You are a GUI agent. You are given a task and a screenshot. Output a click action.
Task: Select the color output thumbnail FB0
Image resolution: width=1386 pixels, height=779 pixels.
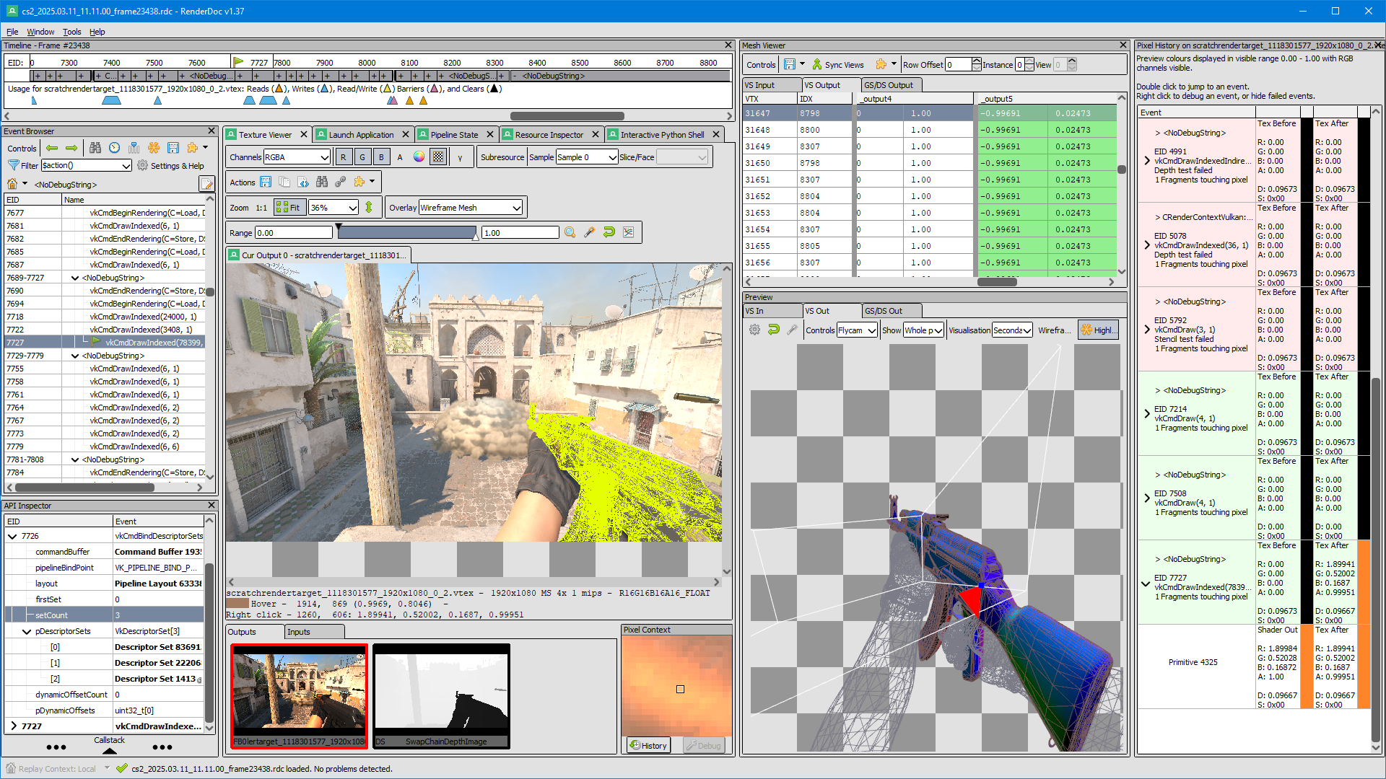[300, 696]
